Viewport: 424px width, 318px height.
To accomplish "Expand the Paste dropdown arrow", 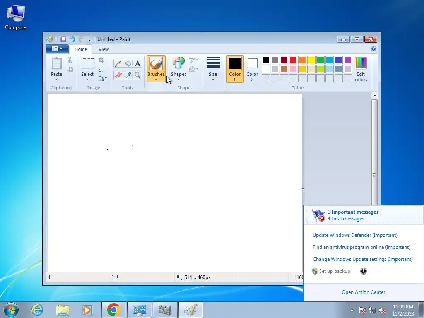I will click(x=56, y=79).
